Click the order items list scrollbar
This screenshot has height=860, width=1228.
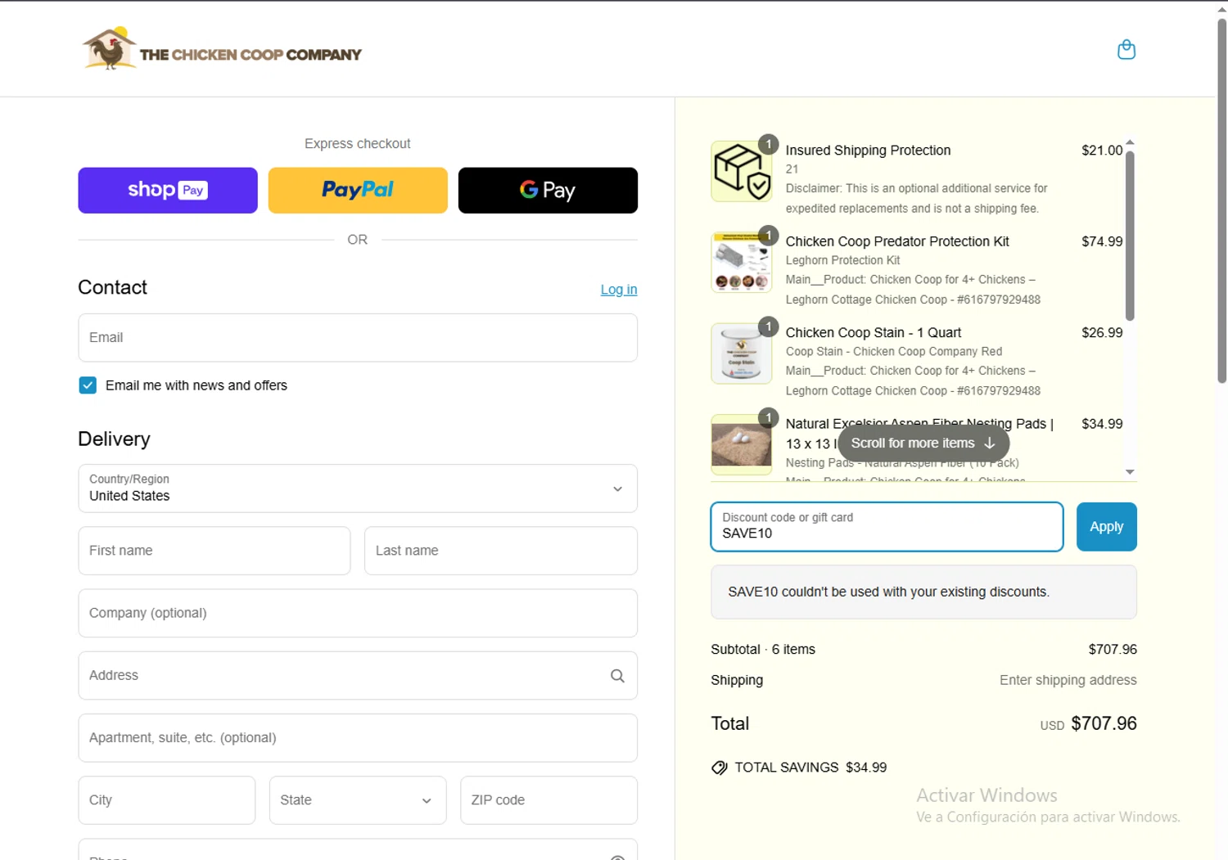(x=1130, y=237)
